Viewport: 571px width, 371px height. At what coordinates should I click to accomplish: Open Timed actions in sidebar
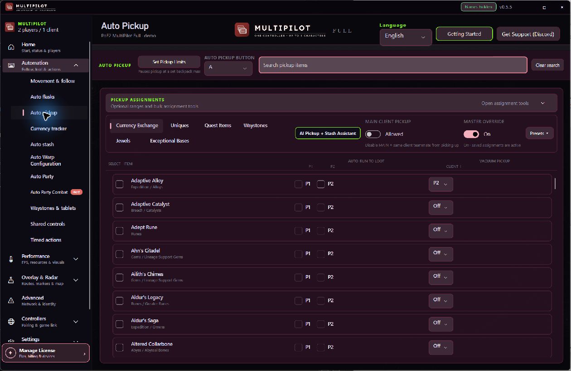[46, 240]
